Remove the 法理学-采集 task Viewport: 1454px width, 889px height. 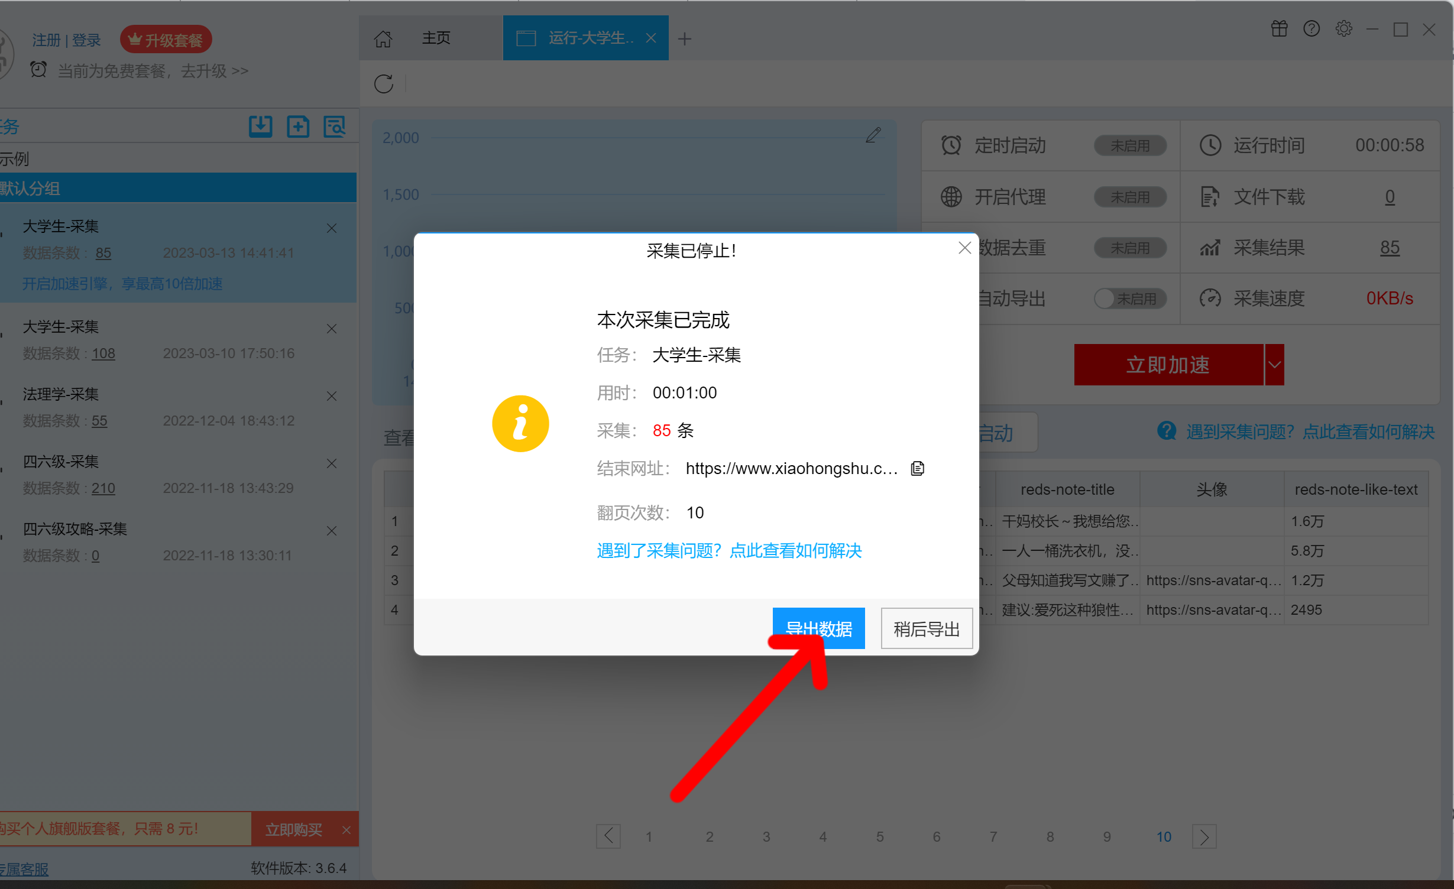click(332, 396)
